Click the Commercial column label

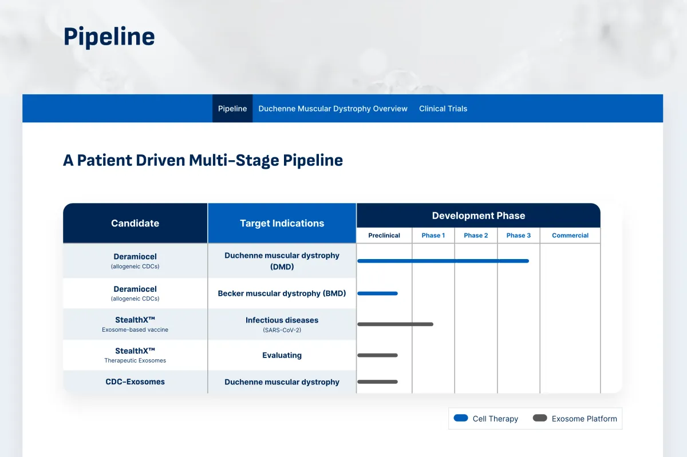(x=570, y=236)
